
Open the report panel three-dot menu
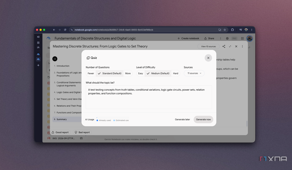[x=242, y=46]
